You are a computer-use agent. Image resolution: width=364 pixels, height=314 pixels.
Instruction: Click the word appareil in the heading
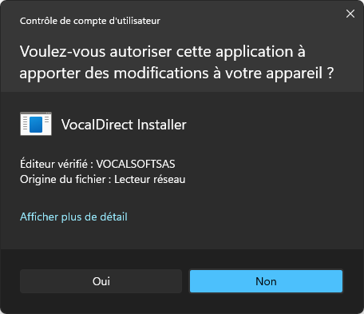[295, 74]
